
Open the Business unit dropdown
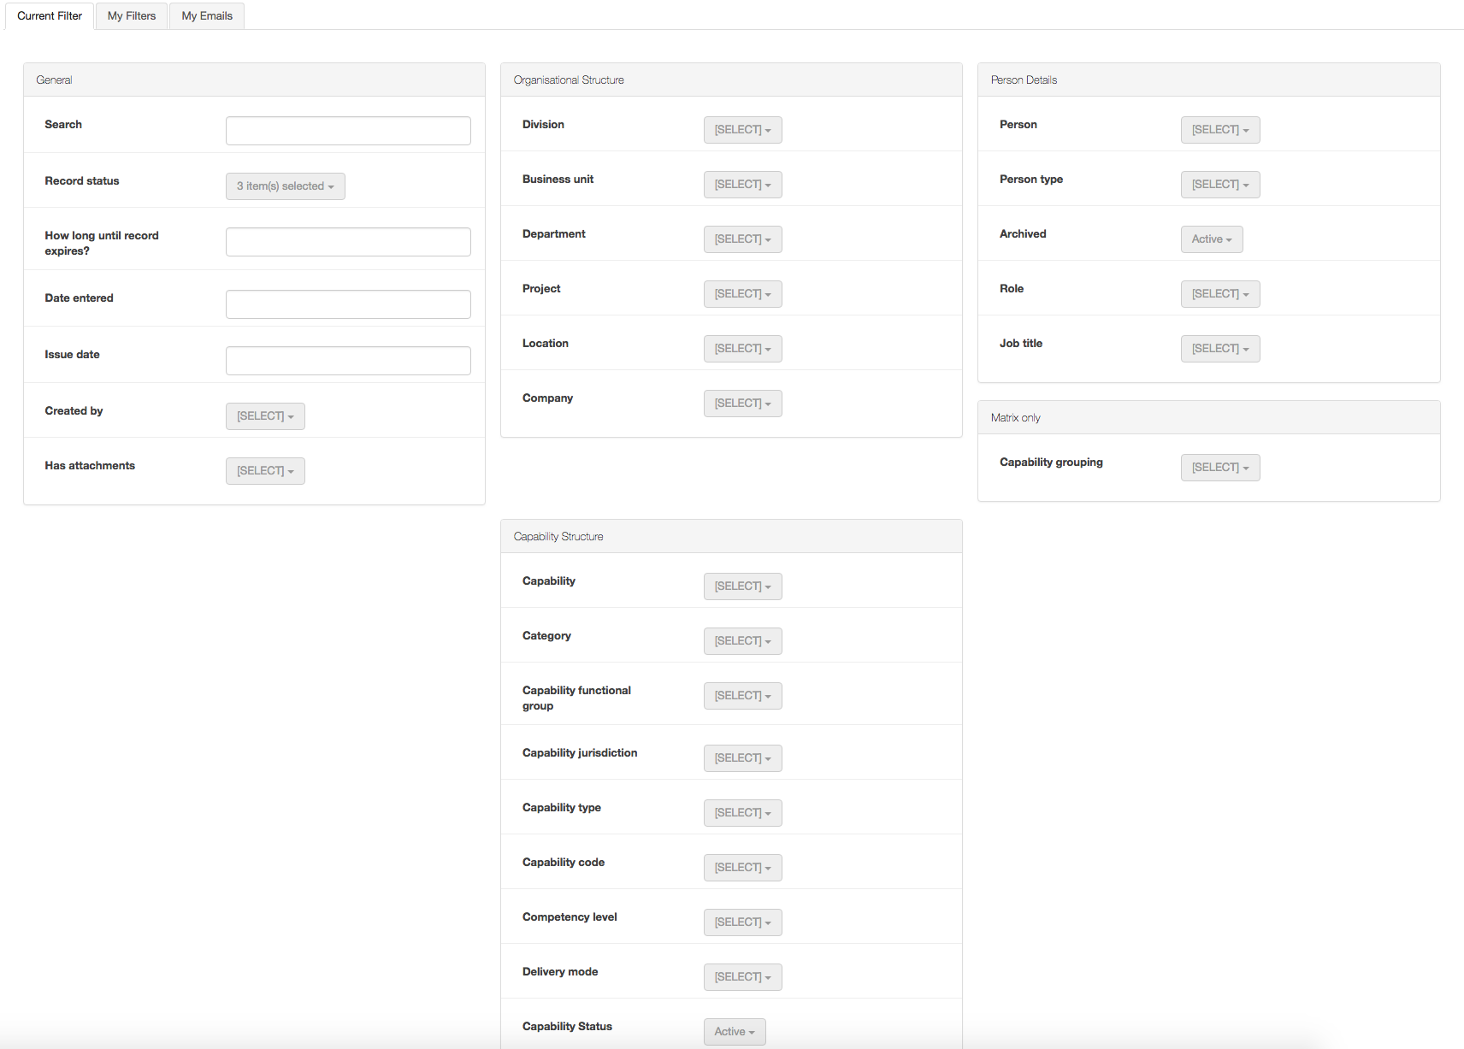(742, 185)
